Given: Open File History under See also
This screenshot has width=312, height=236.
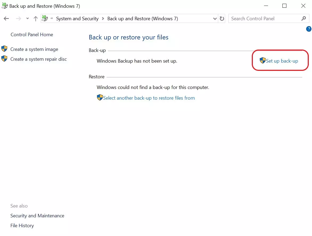Looking at the screenshot, I should [22, 226].
